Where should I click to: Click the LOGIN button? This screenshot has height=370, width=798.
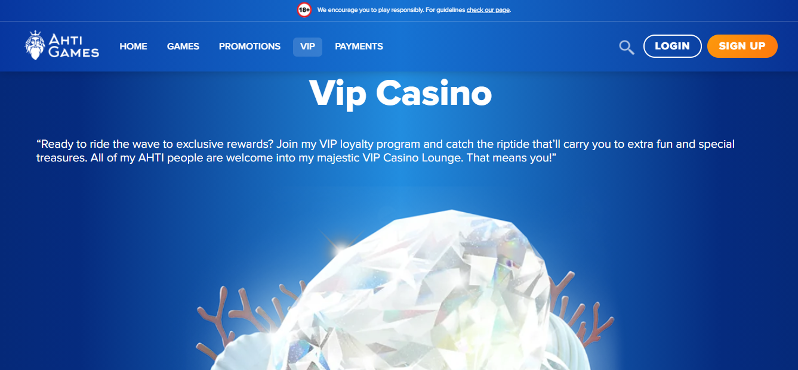(x=672, y=46)
